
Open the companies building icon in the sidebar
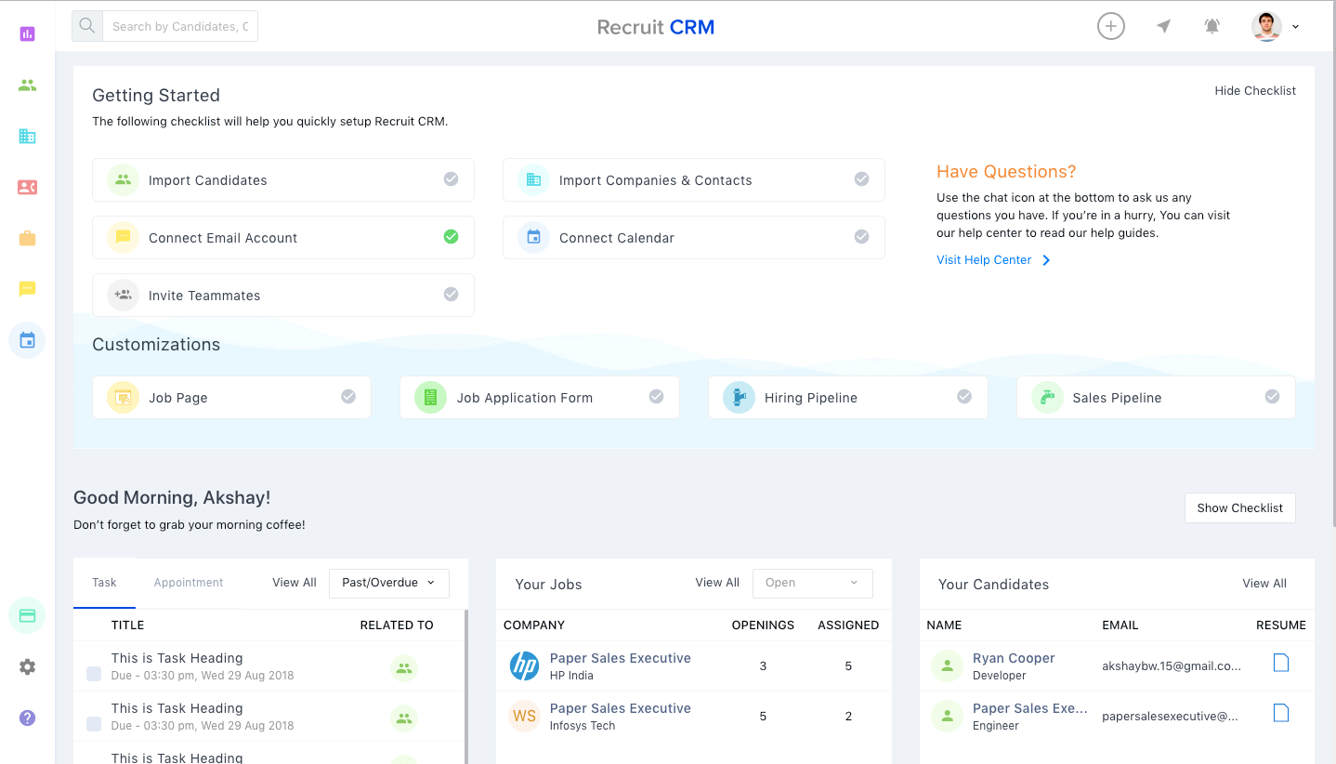tap(27, 137)
